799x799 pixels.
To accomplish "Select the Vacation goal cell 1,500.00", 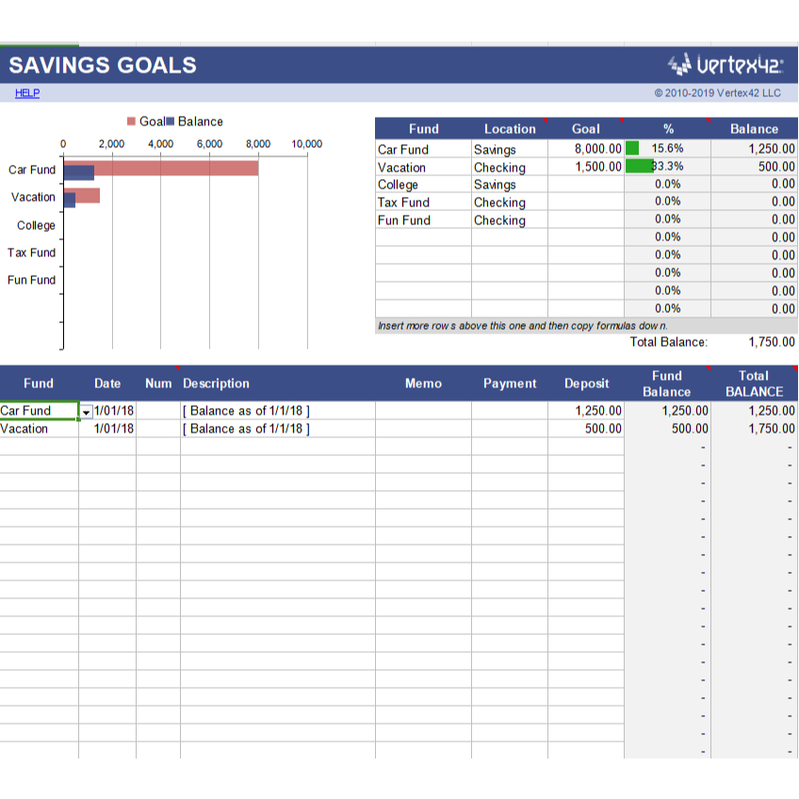I will tap(585, 167).
